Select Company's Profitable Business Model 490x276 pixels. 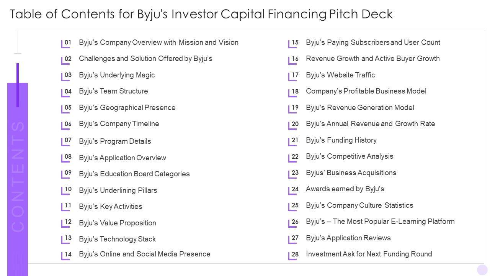(x=366, y=91)
